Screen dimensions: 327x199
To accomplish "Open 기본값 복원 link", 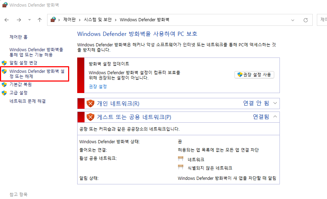I will pyautogui.click(x=21, y=84).
